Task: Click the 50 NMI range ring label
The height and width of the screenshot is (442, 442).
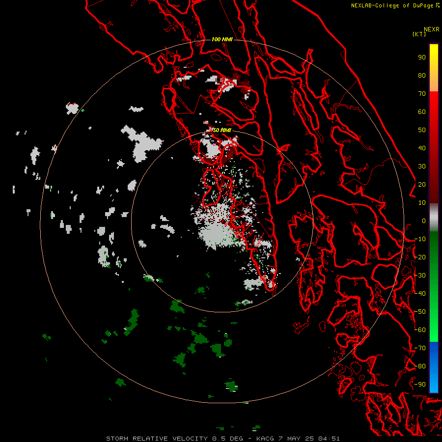Action: point(222,130)
